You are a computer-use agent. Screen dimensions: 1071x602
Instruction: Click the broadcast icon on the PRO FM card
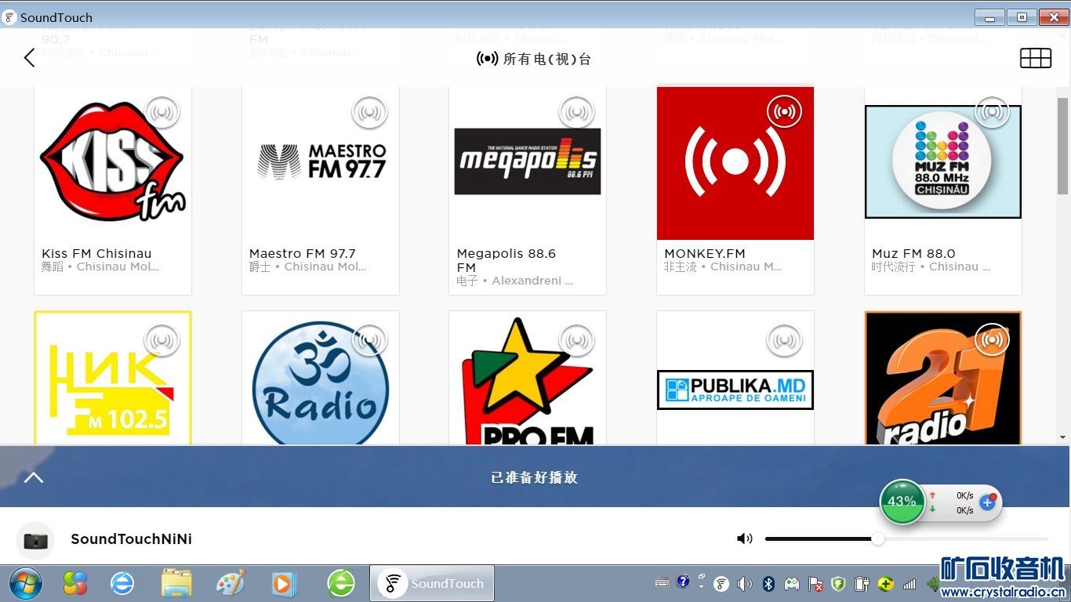click(576, 340)
